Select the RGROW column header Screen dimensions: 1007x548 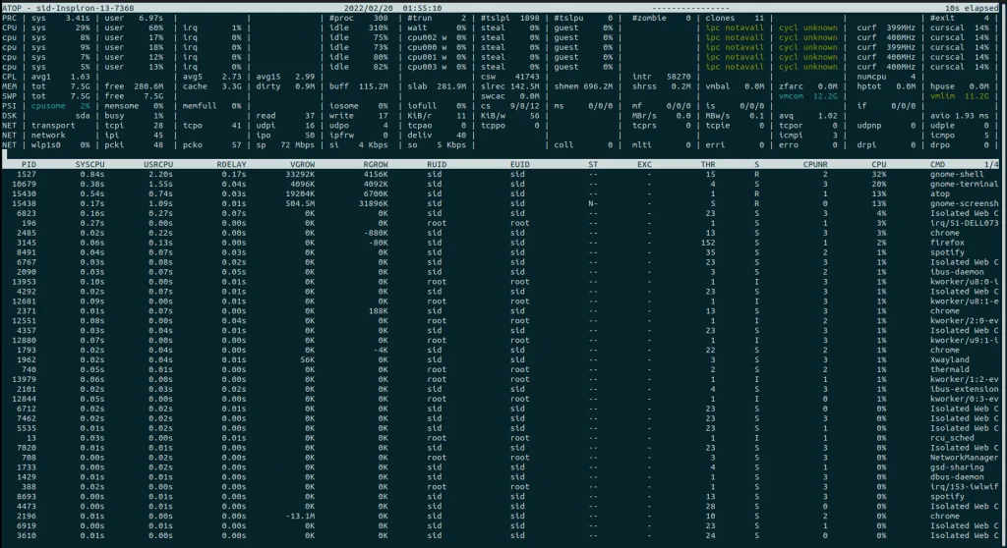tap(375, 163)
